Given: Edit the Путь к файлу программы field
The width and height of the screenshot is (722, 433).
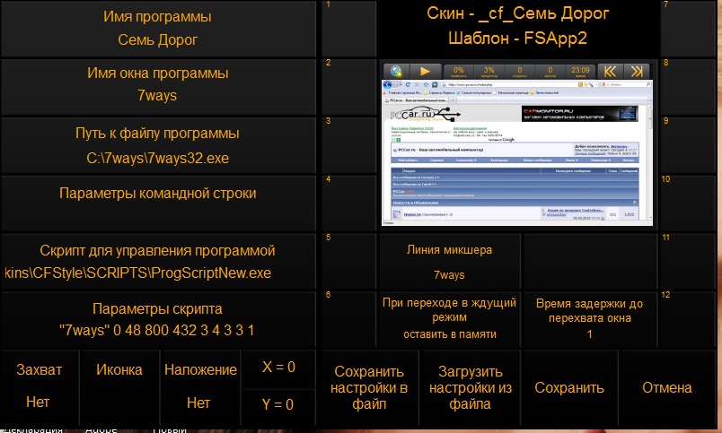Looking at the screenshot, I should (x=158, y=145).
